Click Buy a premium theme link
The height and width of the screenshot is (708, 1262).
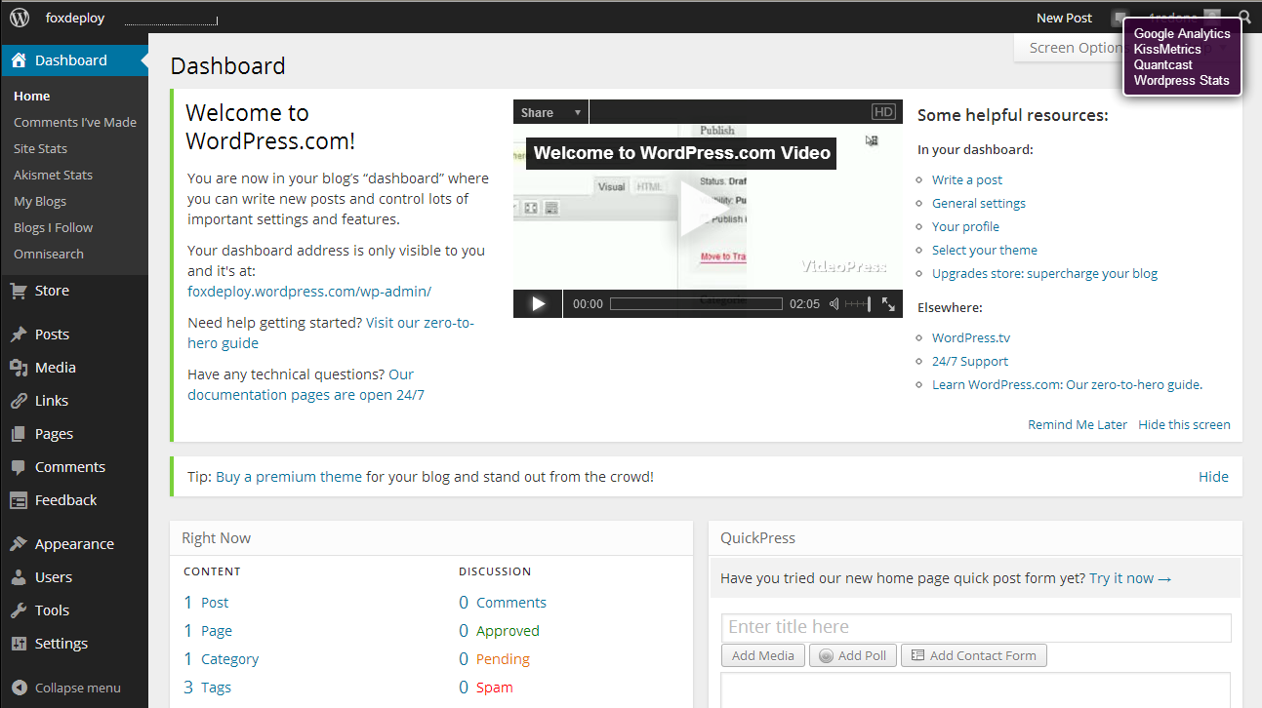(289, 477)
